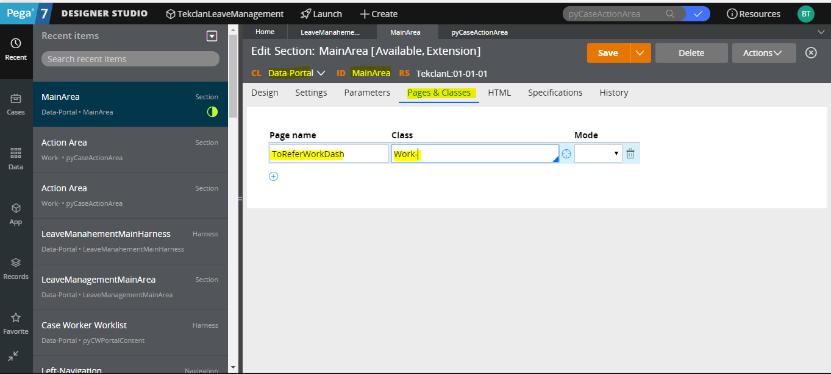
Task: Switch to the LeaveManaheme... tab
Action: pyautogui.click(x=330, y=32)
